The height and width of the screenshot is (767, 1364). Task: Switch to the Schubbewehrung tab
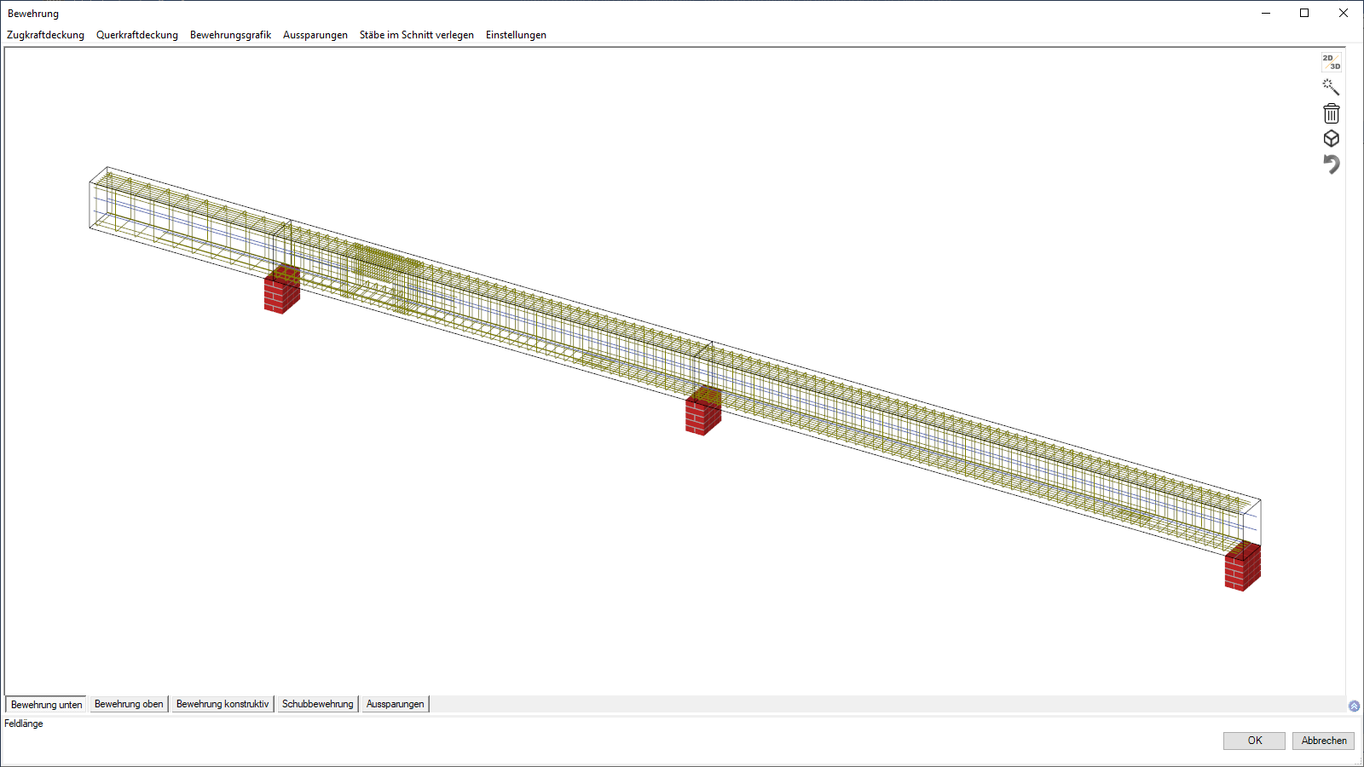(317, 704)
